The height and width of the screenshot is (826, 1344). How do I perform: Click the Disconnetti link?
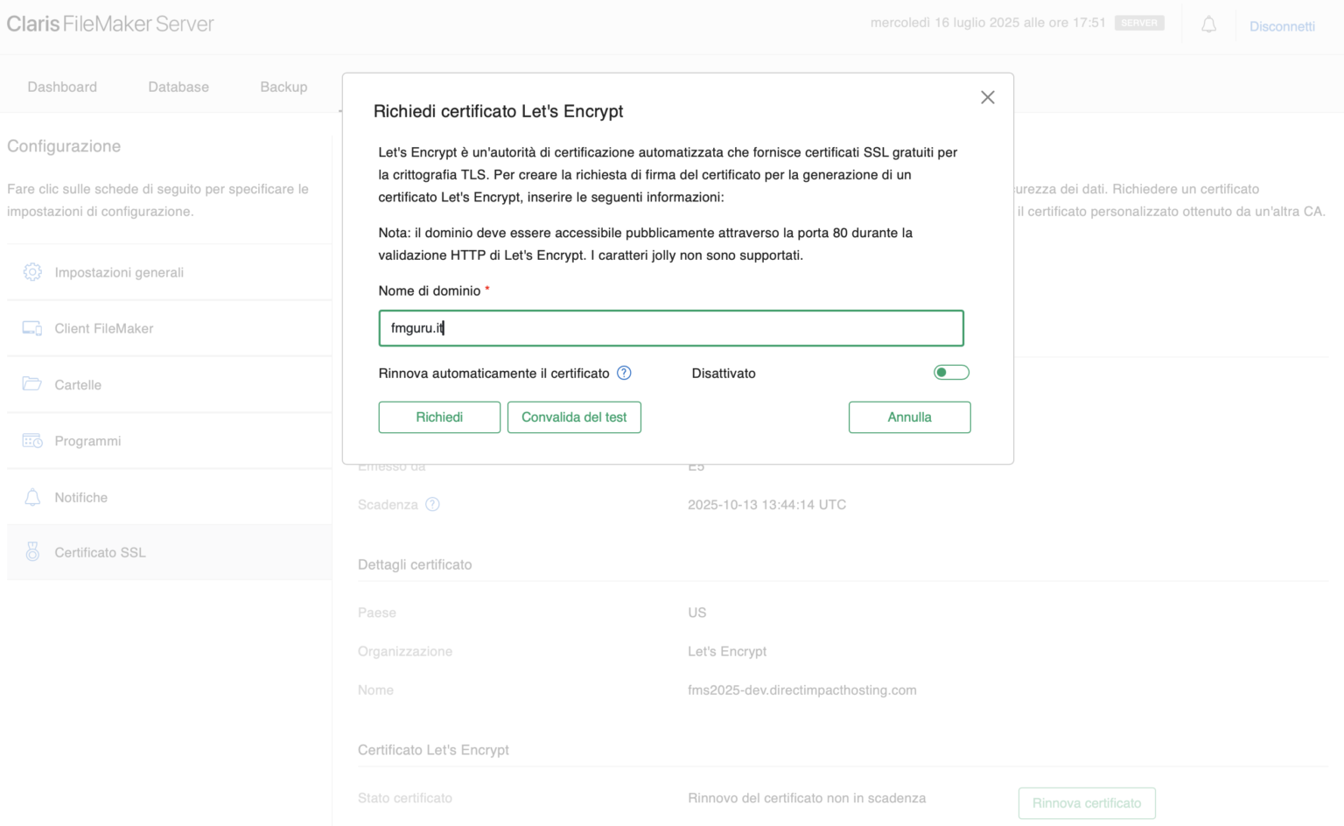pos(1282,26)
